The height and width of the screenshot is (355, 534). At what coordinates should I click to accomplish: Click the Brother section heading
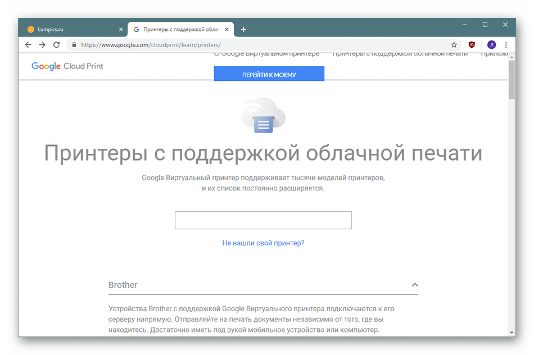[123, 285]
